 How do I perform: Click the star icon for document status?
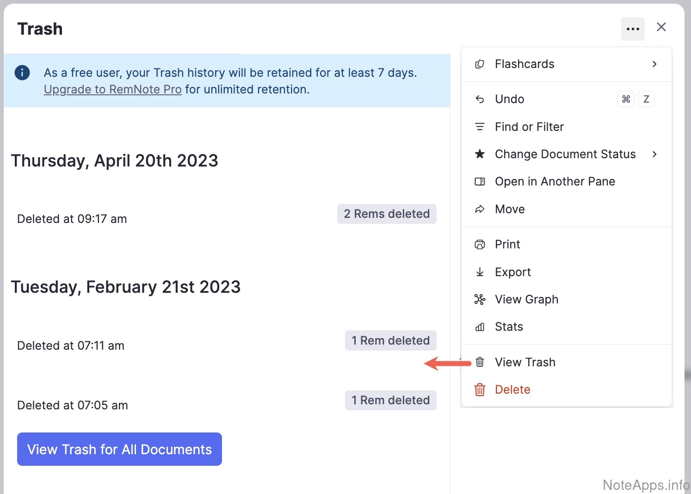click(x=480, y=154)
